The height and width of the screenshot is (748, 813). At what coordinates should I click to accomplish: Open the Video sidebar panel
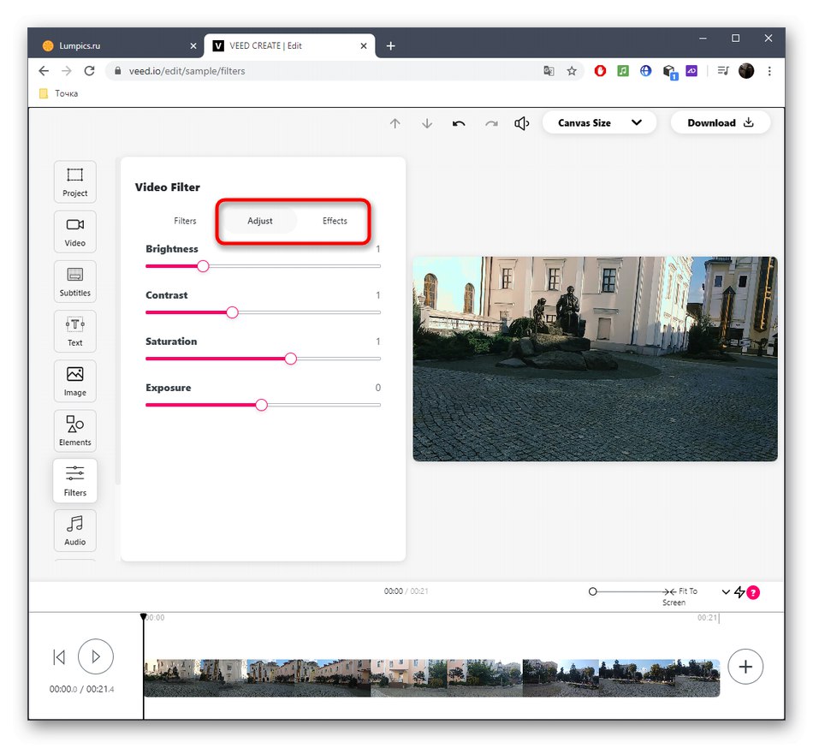[74, 232]
